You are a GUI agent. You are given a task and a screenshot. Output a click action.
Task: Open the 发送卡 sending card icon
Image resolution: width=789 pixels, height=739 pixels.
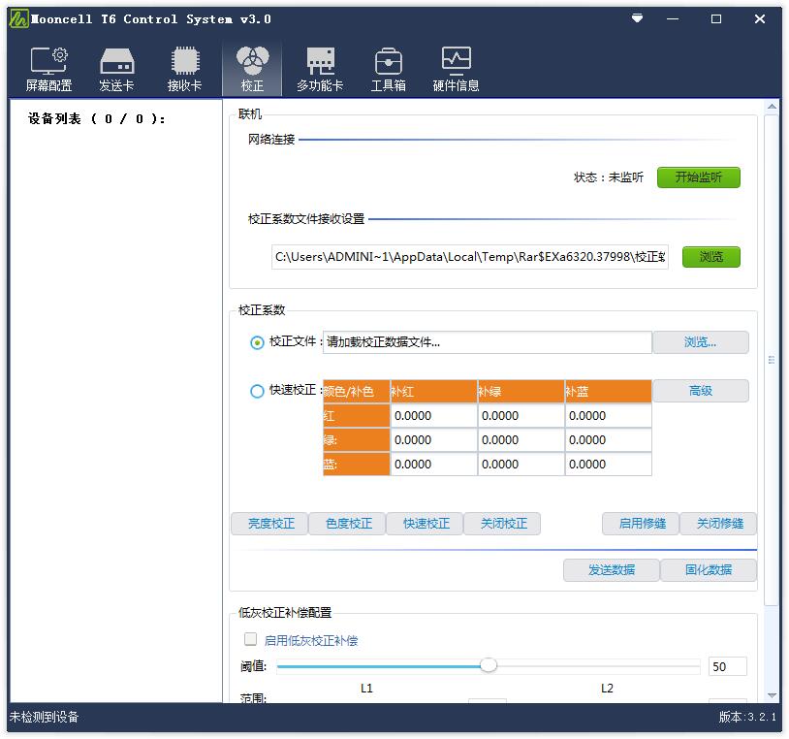click(116, 69)
